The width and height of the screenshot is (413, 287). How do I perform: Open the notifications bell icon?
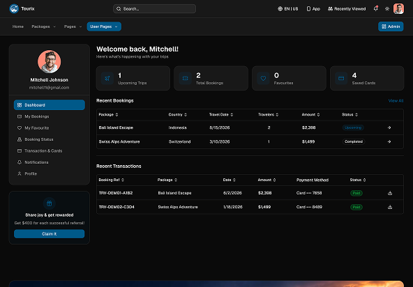(376, 8)
